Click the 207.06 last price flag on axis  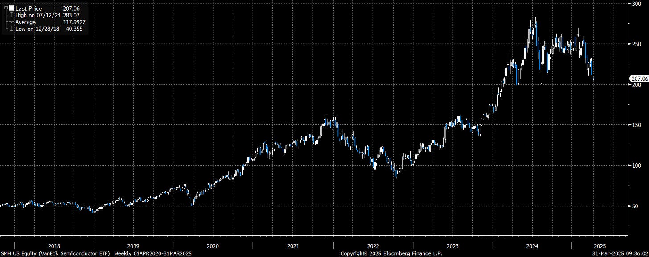pos(638,79)
